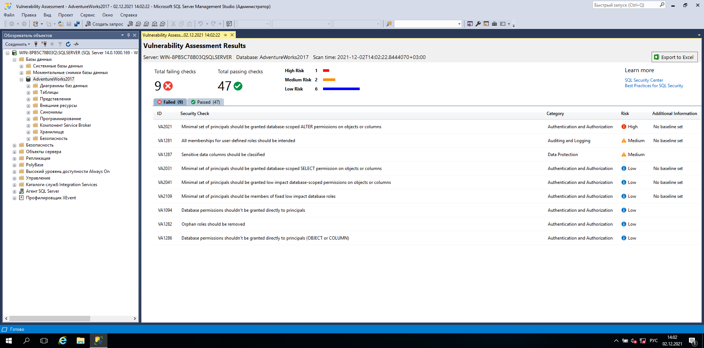
Task: Click the Toolbox briefcase toolbar icon
Action: click(494, 24)
